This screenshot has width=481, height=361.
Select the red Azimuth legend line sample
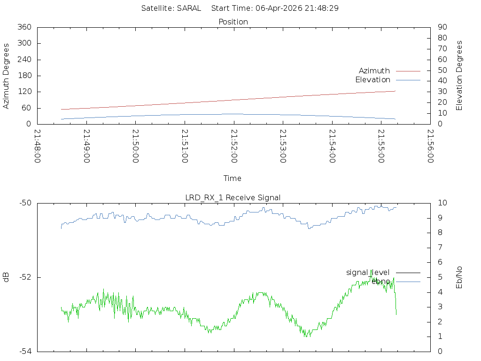[408, 71]
